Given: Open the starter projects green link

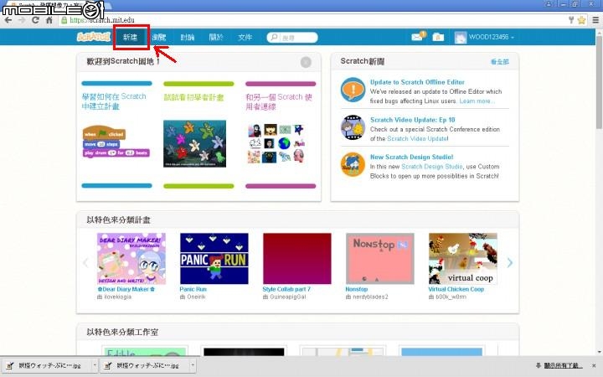Looking at the screenshot, I should 193,97.
